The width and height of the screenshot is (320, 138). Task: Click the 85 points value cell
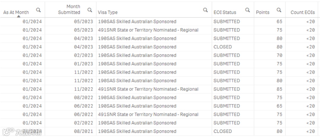tap(279, 89)
